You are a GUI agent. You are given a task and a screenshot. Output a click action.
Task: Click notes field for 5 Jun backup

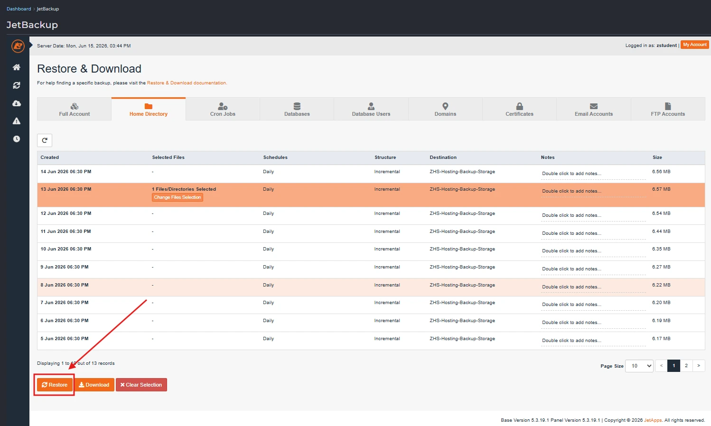[593, 341]
